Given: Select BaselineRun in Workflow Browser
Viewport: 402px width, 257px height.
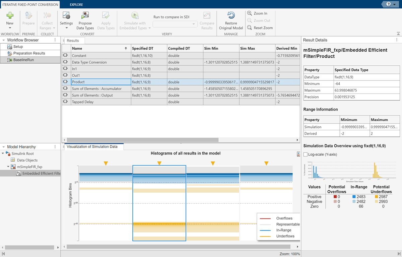Looking at the screenshot, I should pos(23,60).
